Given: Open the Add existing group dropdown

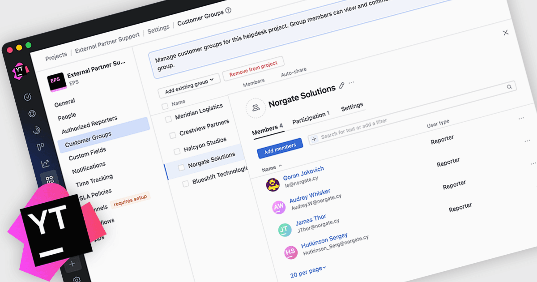Looking at the screenshot, I should click(x=189, y=86).
